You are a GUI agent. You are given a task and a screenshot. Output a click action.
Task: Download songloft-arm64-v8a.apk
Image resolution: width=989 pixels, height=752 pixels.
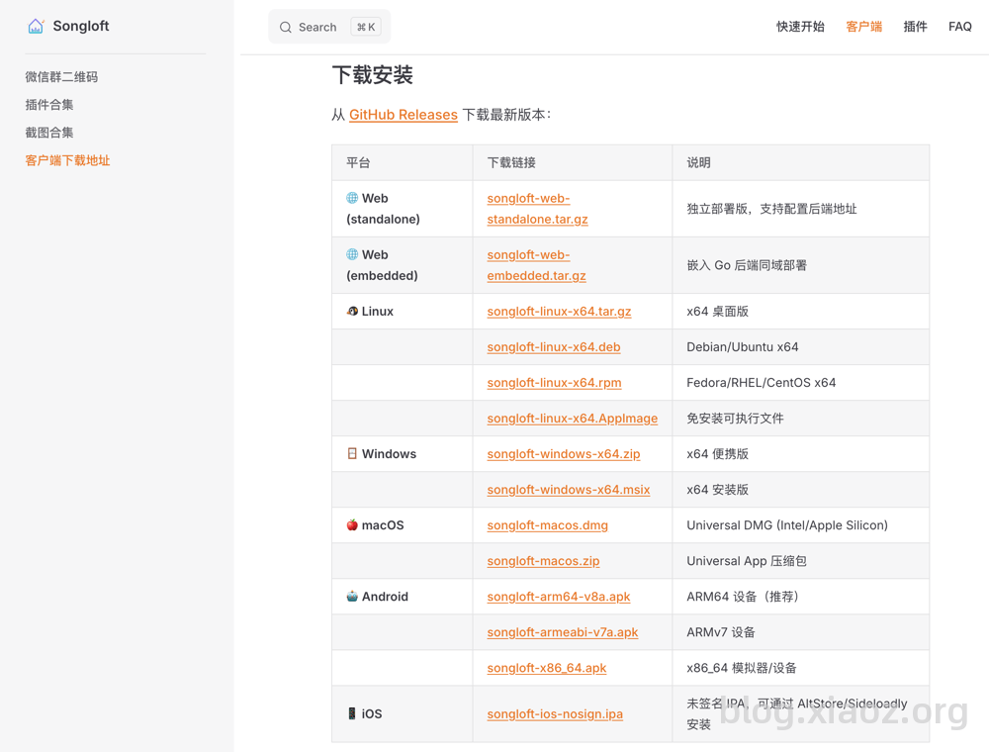click(558, 597)
